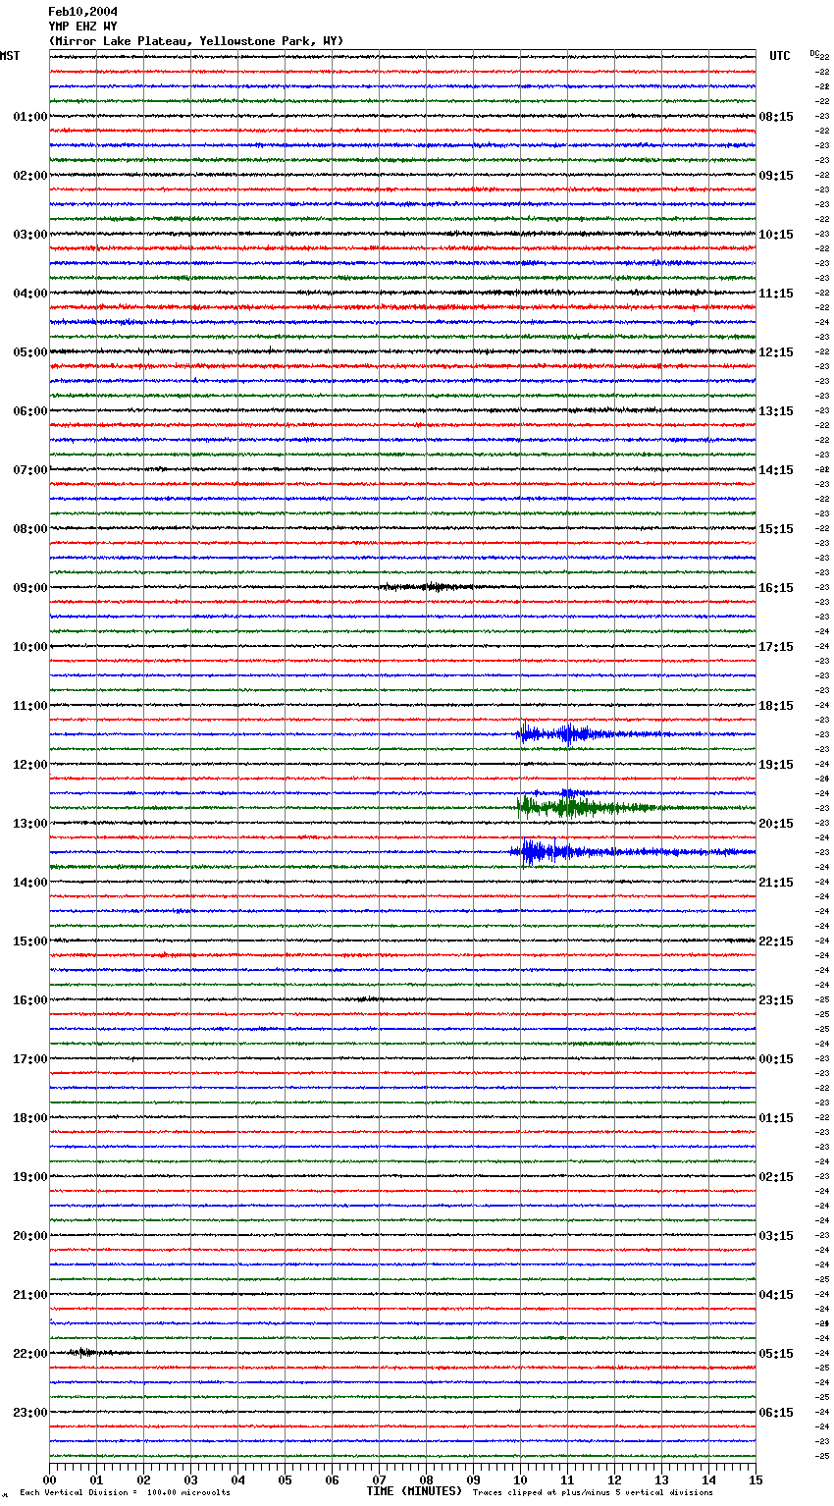
Task: Click the 15 minute tick label
Action: point(756,1479)
